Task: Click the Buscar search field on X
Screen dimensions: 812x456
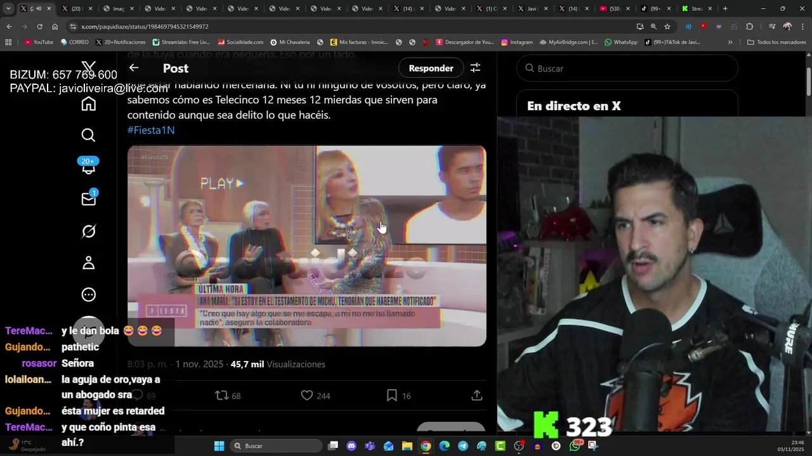Action: [627, 68]
